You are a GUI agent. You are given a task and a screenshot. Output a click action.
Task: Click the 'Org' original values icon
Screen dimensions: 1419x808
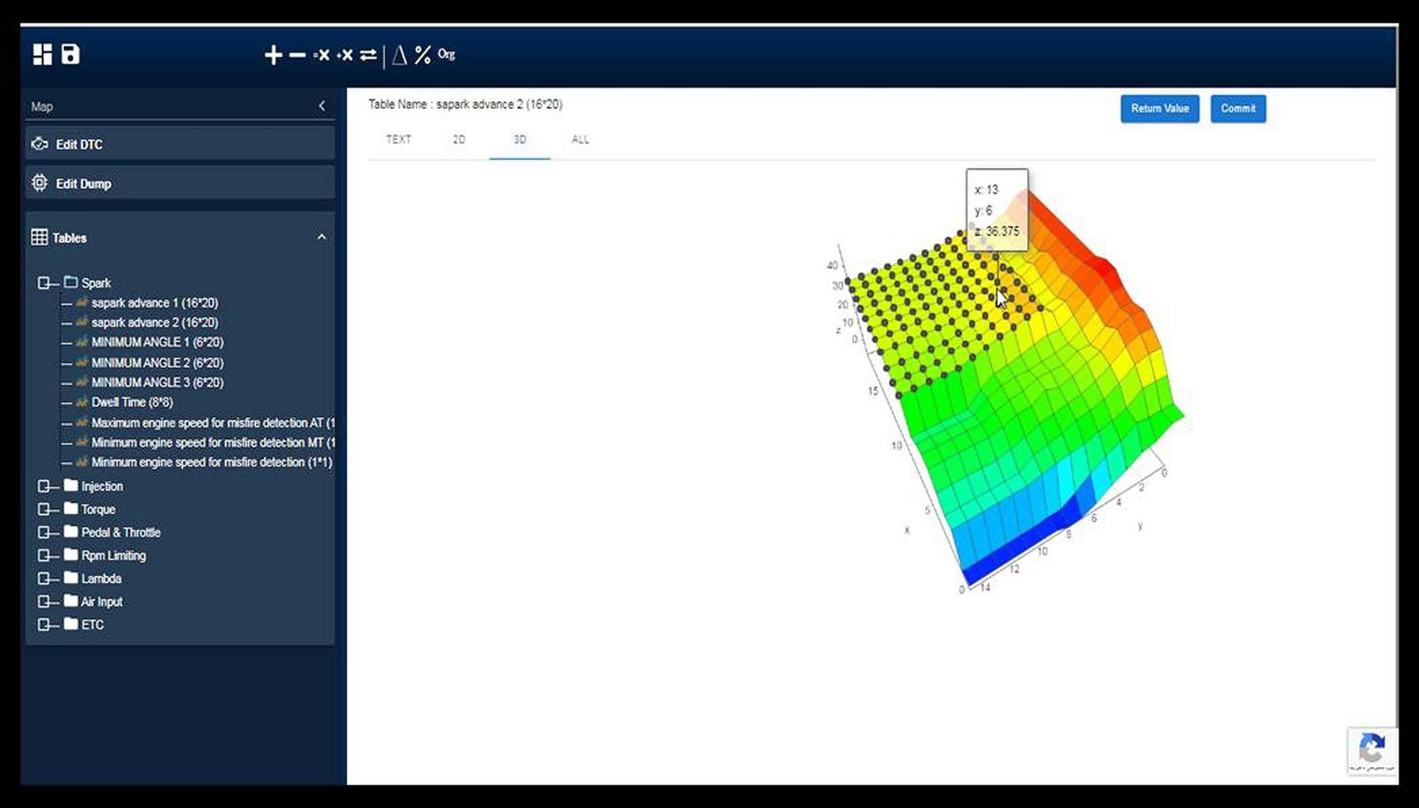tap(447, 55)
